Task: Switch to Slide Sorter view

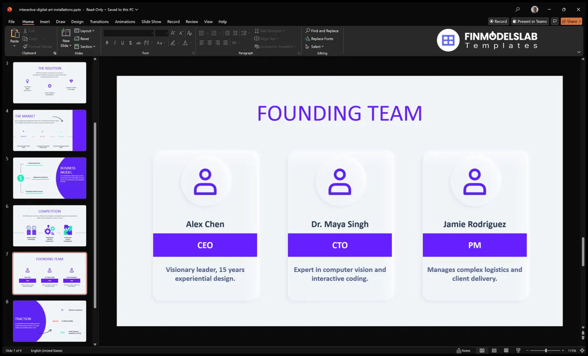Action: point(494,351)
